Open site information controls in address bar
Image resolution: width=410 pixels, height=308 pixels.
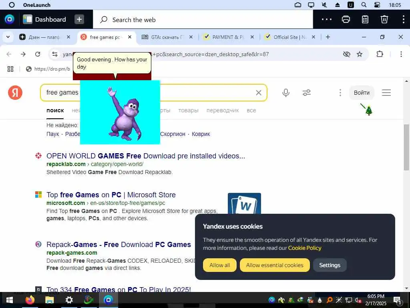point(54,54)
